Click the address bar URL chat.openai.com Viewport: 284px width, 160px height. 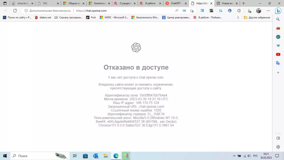(x=91, y=11)
